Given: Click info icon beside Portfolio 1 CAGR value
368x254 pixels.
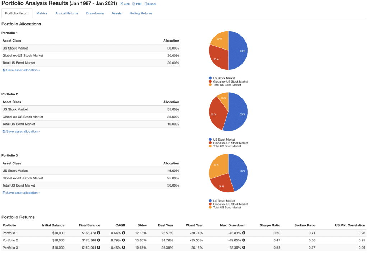Looking at the screenshot, I should click(x=124, y=233).
